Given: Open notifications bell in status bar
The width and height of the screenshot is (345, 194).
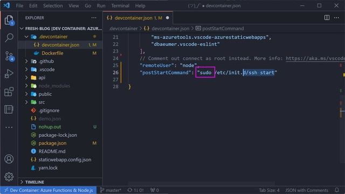Looking at the screenshot, I should [x=336, y=190].
